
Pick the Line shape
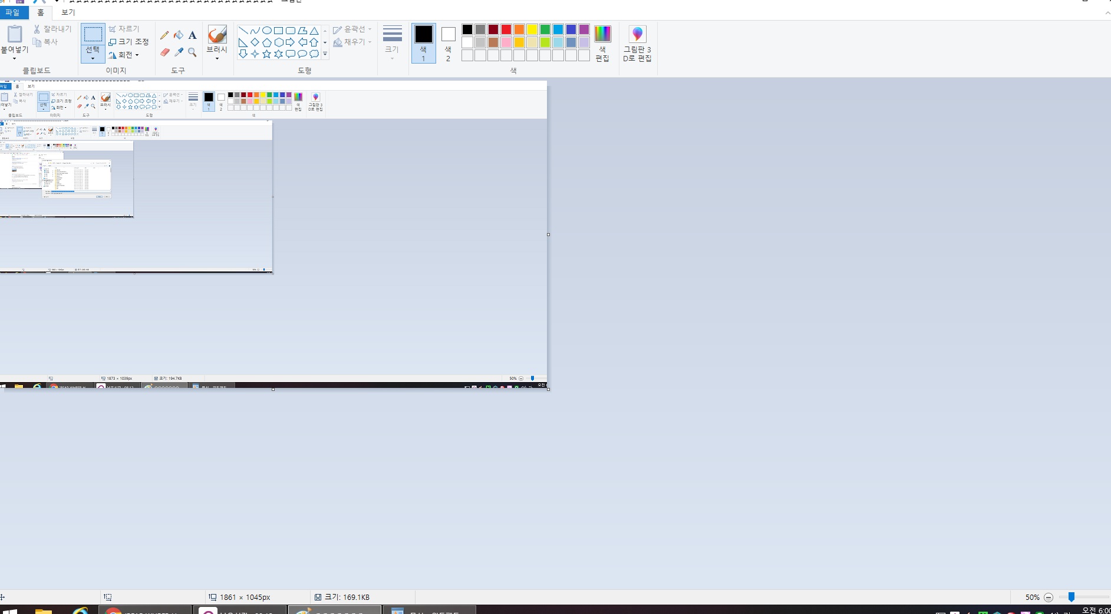coord(243,31)
